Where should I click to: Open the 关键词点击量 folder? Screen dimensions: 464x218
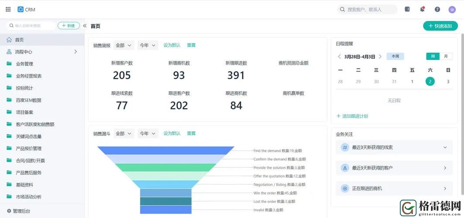[x=9, y=136]
